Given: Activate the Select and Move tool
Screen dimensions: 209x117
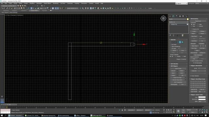Looking at the screenshot, I should pyautogui.click(x=31, y=8).
